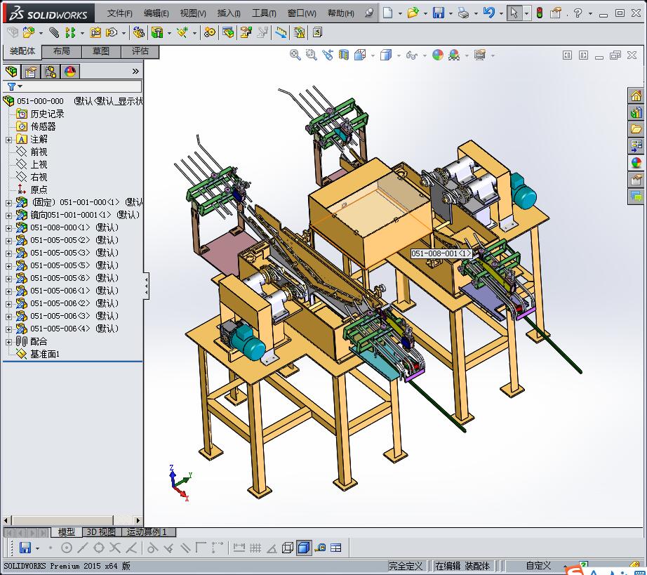Click the Undo arrow icon
Image resolution: width=647 pixels, height=575 pixels.
click(489, 13)
